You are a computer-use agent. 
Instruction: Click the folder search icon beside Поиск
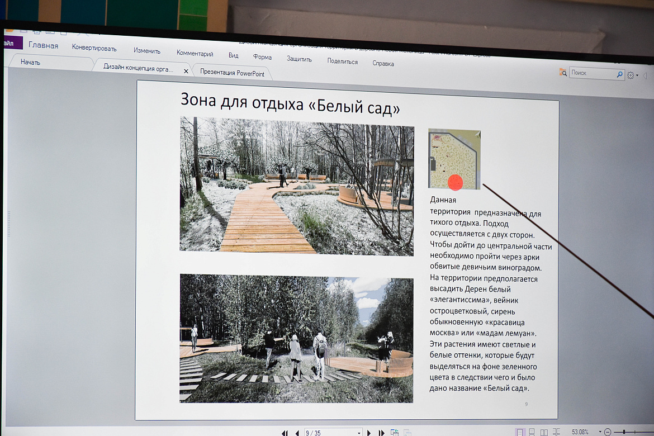tap(563, 73)
